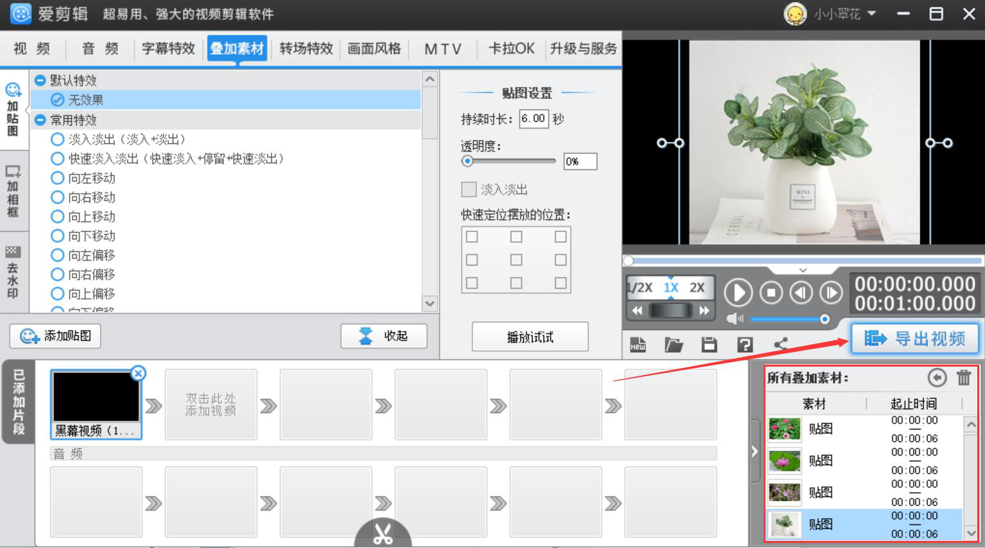Click the 添加贴图 button
Image resolution: width=985 pixels, height=548 pixels.
click(x=55, y=336)
